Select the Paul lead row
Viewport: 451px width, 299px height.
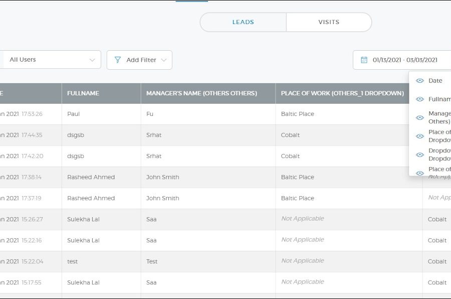pos(74,114)
